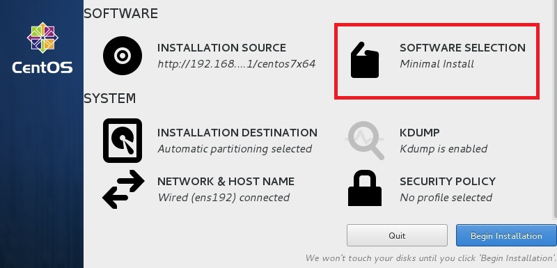Click the 'No profile selected' status text
The height and width of the screenshot is (268, 557).
click(x=446, y=198)
